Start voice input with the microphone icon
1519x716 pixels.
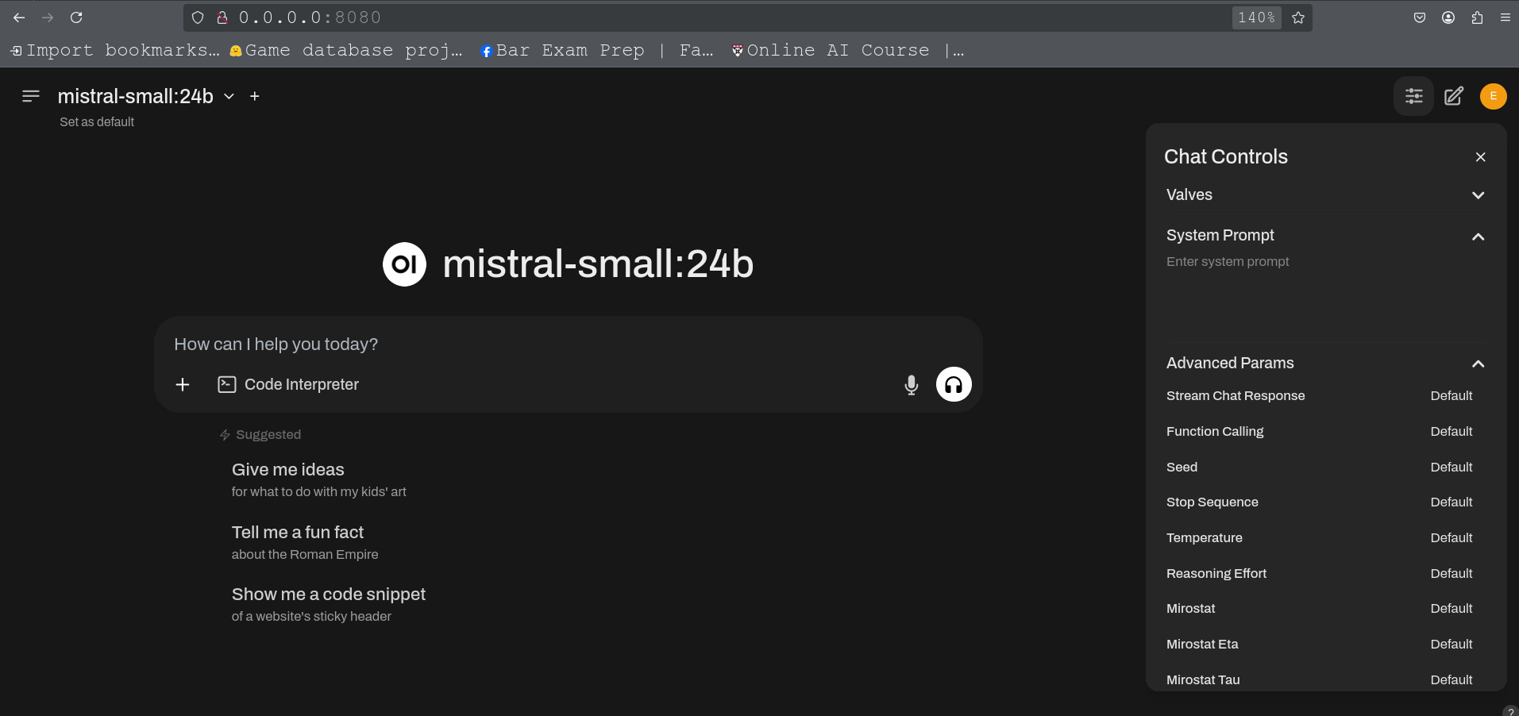[912, 385]
